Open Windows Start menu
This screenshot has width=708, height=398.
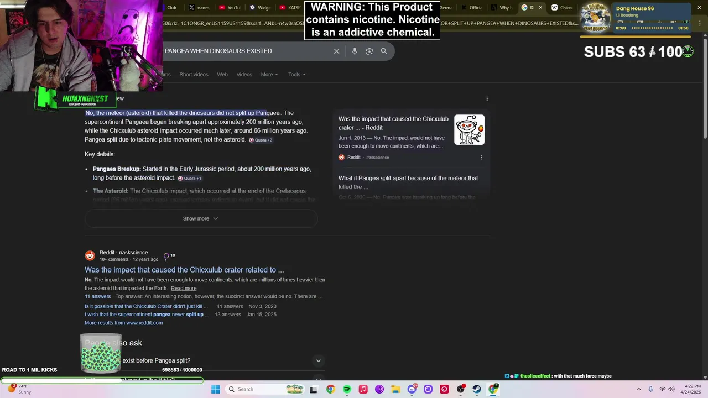215,389
